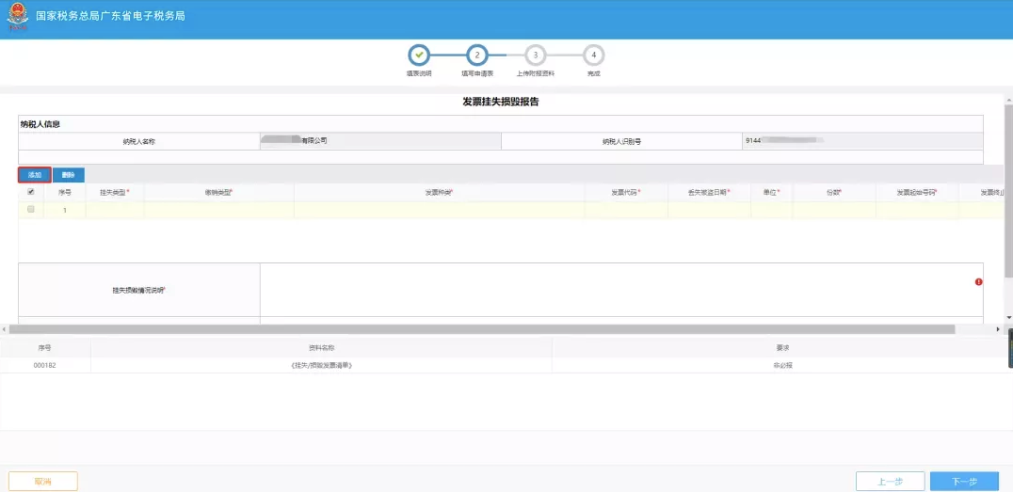This screenshot has width=1013, height=492.
Task: Click the 挂失损毁情况说明 text area
Action: coord(617,290)
